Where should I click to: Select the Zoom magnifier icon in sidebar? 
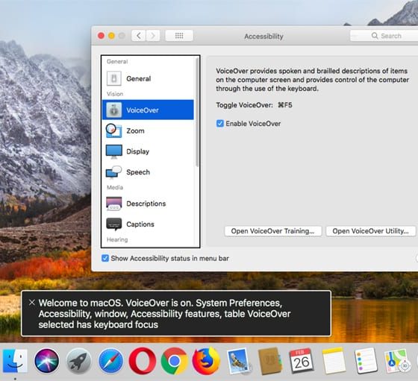tap(113, 130)
